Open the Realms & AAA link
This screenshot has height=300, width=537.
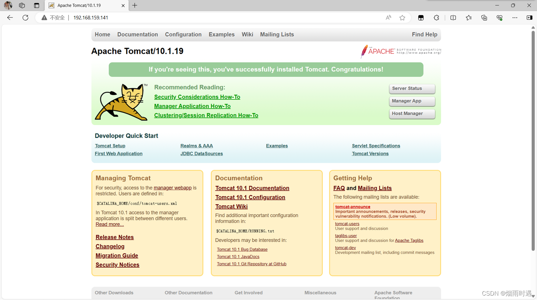pyautogui.click(x=196, y=146)
